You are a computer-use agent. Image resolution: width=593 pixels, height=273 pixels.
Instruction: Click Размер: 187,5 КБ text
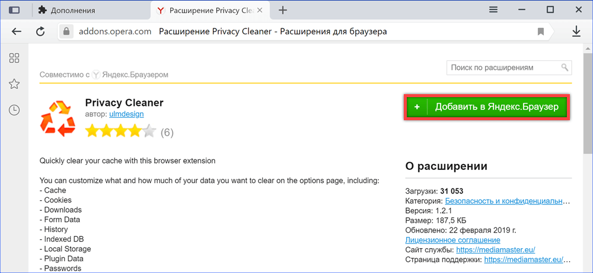435,220
